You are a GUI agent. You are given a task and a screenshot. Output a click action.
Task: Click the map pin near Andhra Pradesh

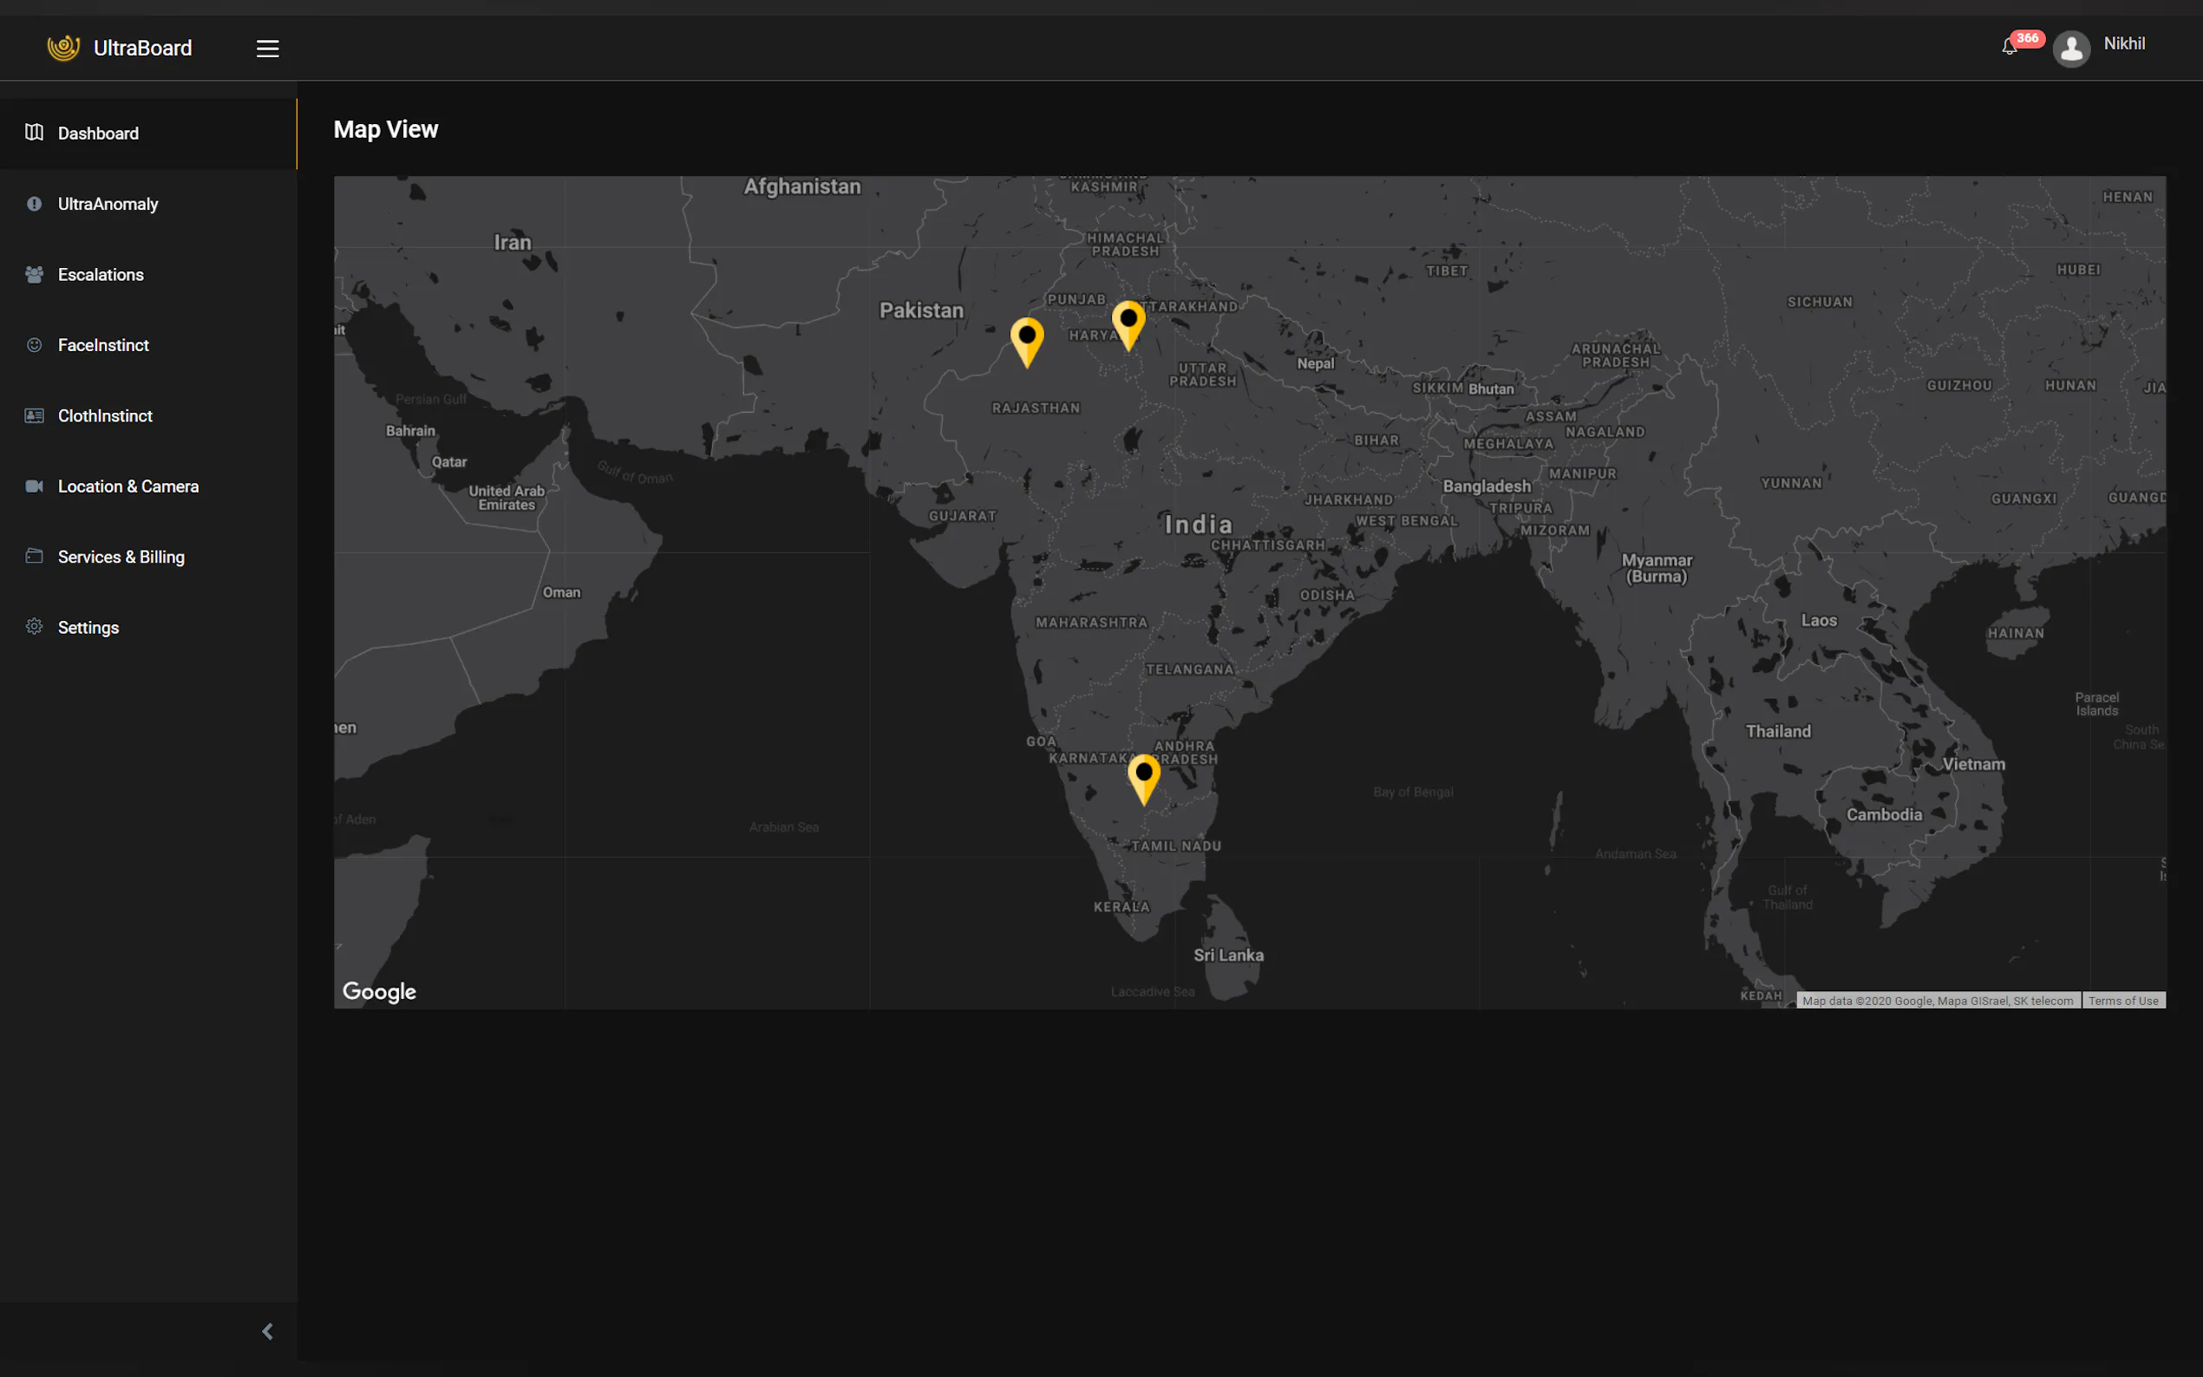pyautogui.click(x=1143, y=777)
